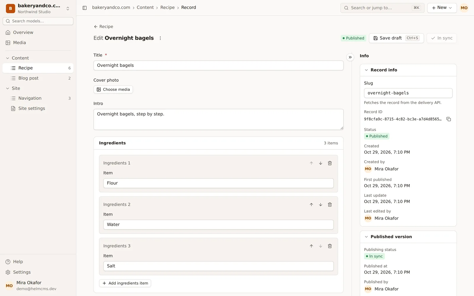Edit the Slug field
The image size is (474, 296).
(408, 93)
